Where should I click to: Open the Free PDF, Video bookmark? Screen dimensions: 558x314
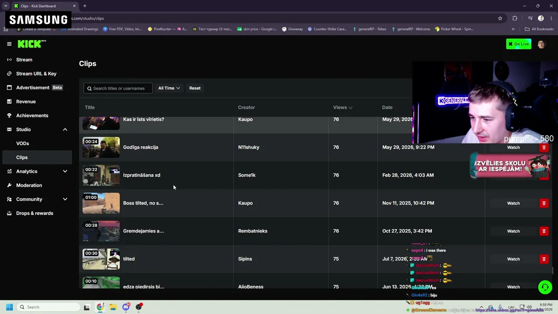[x=122, y=29]
